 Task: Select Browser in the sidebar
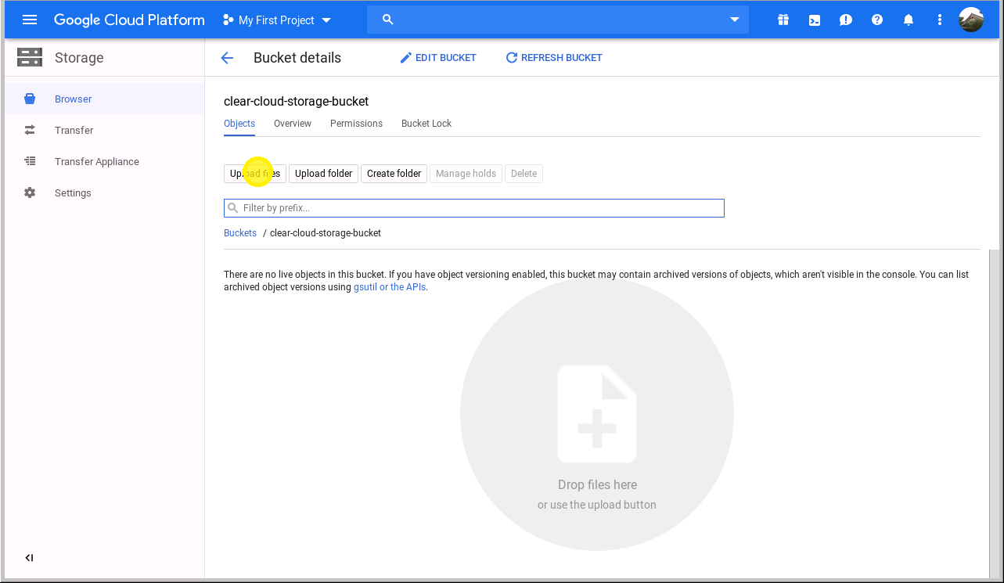(105, 99)
